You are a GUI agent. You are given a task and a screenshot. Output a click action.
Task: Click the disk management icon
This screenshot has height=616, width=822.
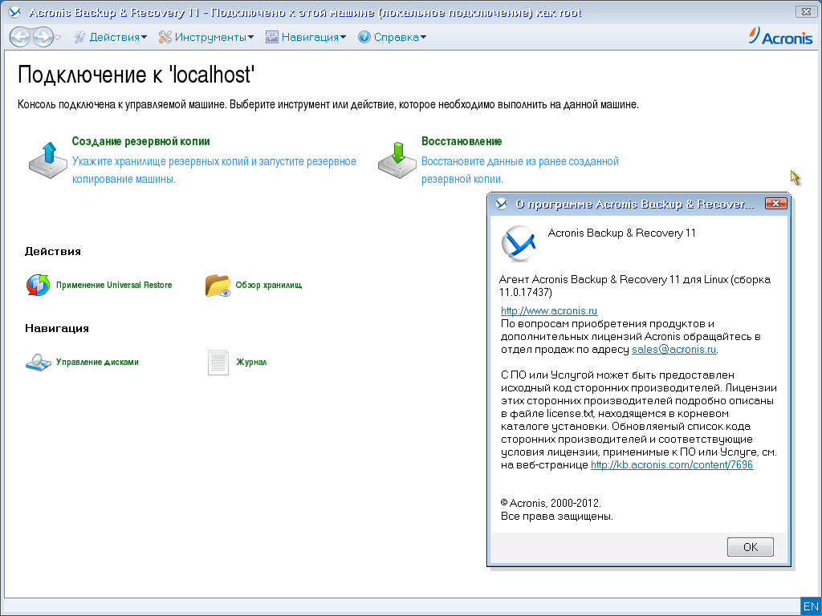[38, 362]
